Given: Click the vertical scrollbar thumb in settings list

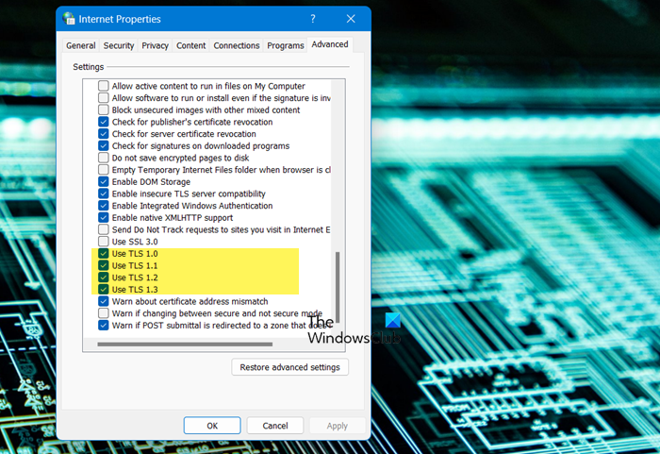Looking at the screenshot, I should pyautogui.click(x=338, y=288).
